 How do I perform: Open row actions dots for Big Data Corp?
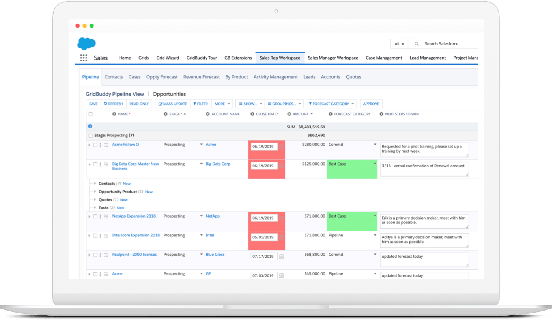[x=100, y=164]
